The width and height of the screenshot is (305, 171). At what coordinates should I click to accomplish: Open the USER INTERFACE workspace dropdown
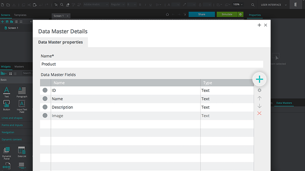275,4
